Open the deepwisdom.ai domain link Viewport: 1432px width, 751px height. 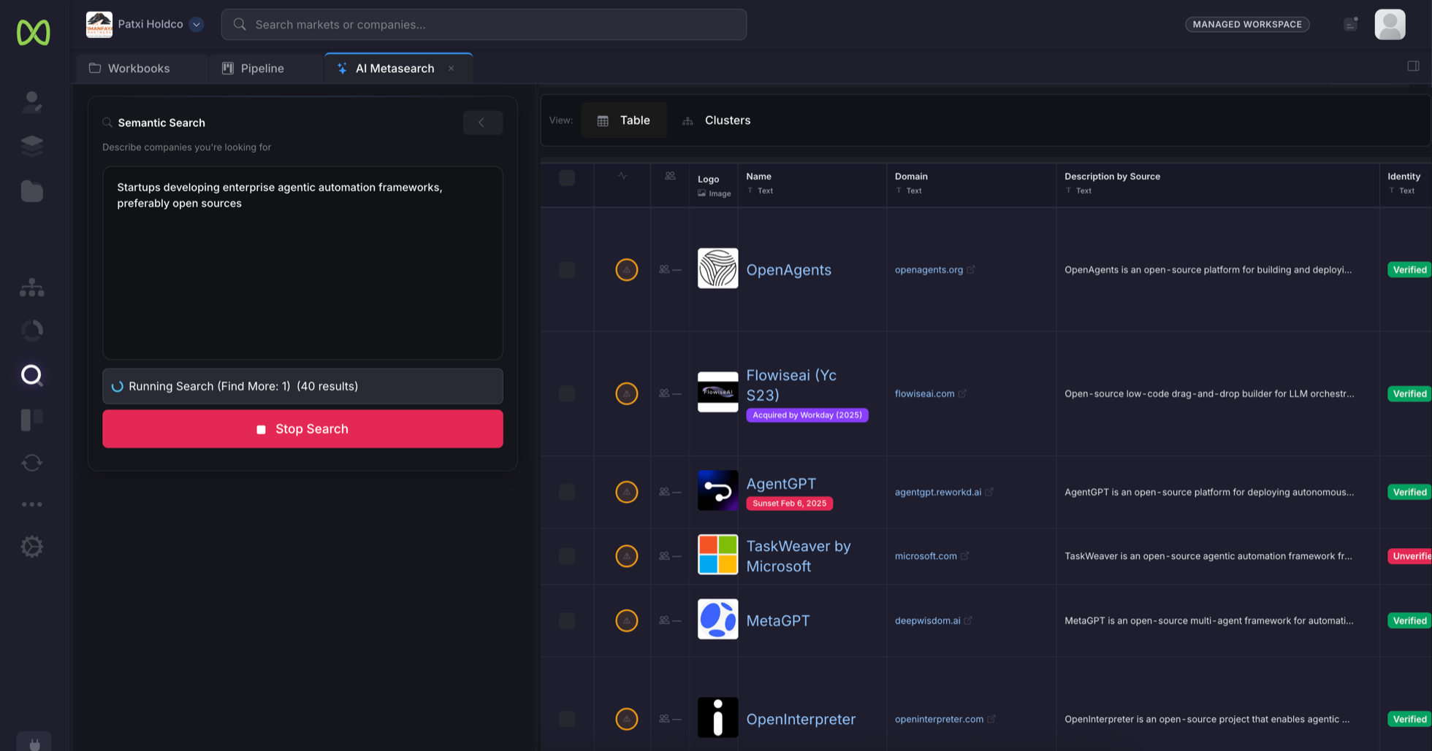pyautogui.click(x=928, y=620)
